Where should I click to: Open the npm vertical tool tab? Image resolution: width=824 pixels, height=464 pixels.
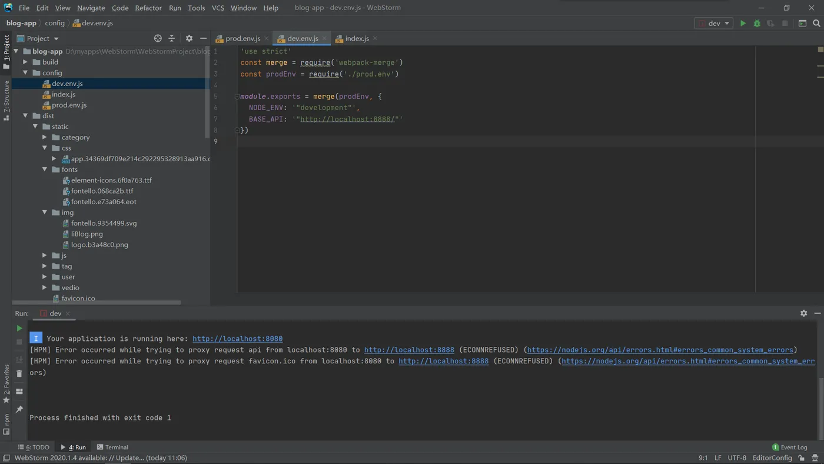6,424
